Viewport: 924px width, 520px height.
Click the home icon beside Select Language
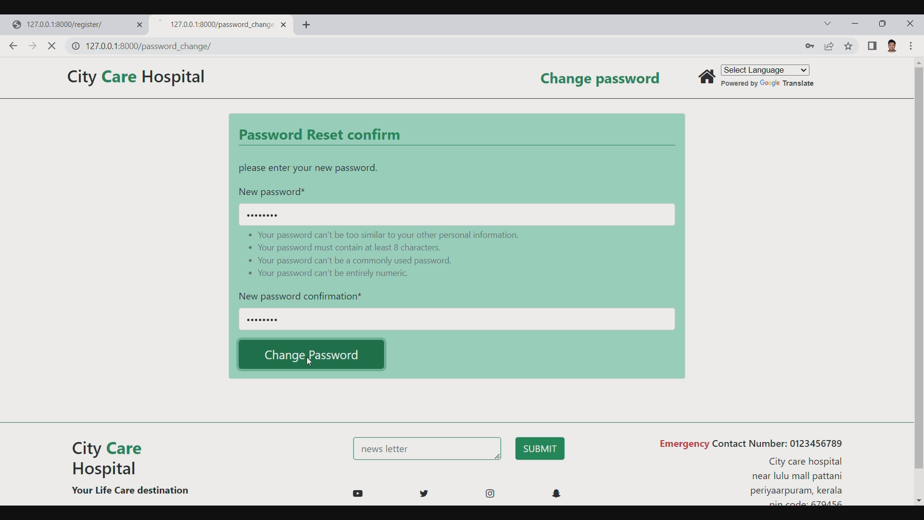click(707, 76)
